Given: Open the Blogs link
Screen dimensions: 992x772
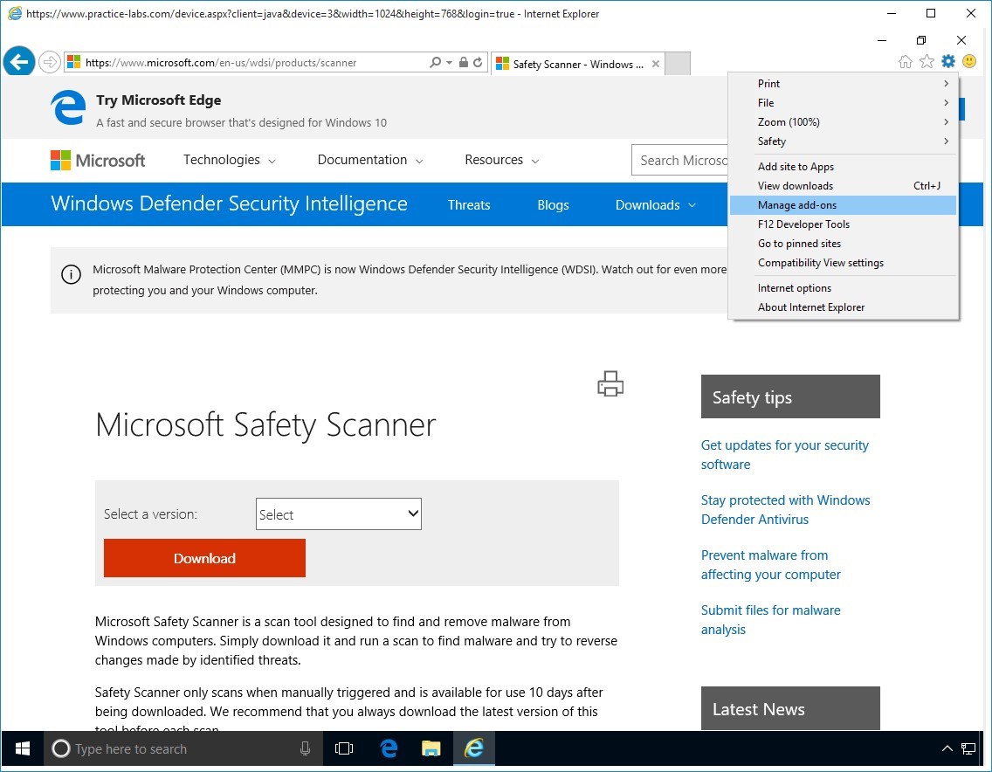Looking at the screenshot, I should pos(553,205).
